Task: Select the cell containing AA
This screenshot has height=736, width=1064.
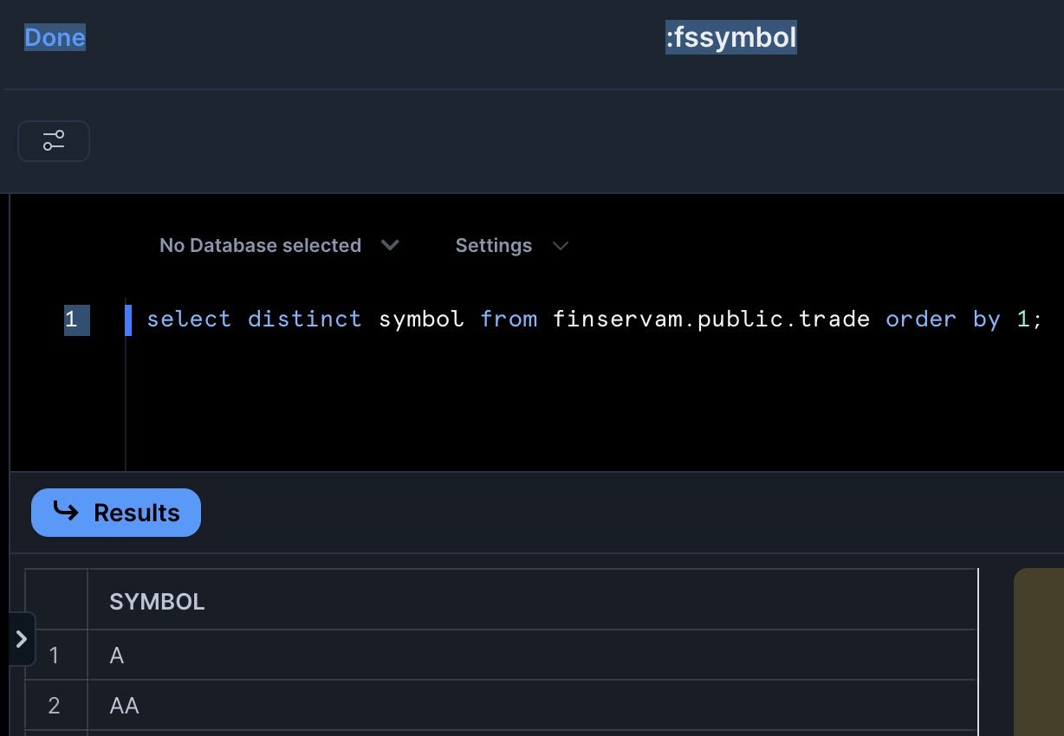Action: [125, 706]
